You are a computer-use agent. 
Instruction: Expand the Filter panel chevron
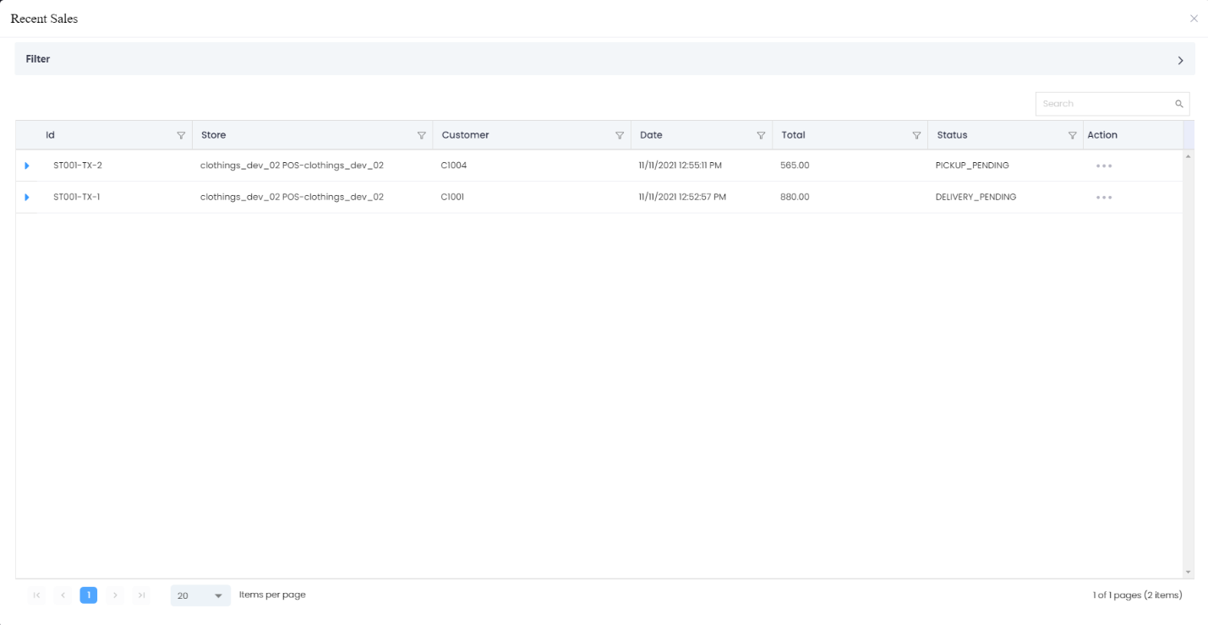1180,59
